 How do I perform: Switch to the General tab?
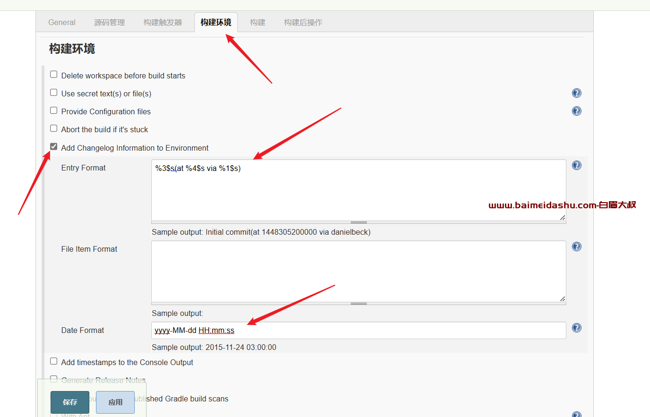coord(62,22)
